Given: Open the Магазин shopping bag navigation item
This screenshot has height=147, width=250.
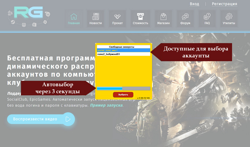Looking at the screenshot, I should pos(163,19).
